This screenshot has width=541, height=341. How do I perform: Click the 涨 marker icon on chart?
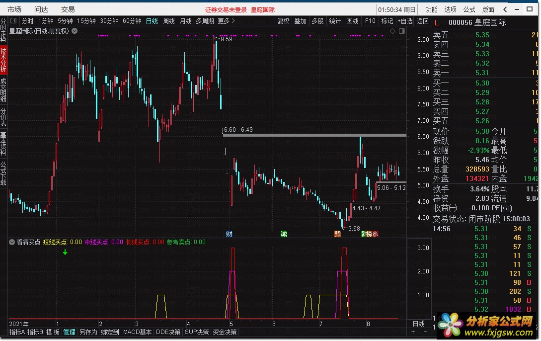tap(376, 234)
